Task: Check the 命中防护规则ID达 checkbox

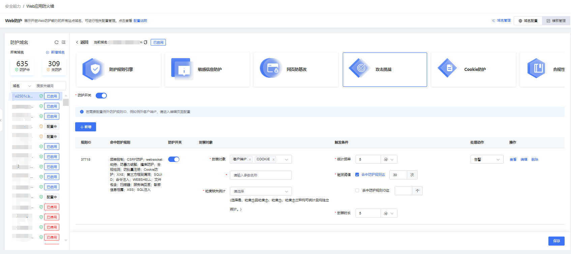Action: tap(357, 190)
